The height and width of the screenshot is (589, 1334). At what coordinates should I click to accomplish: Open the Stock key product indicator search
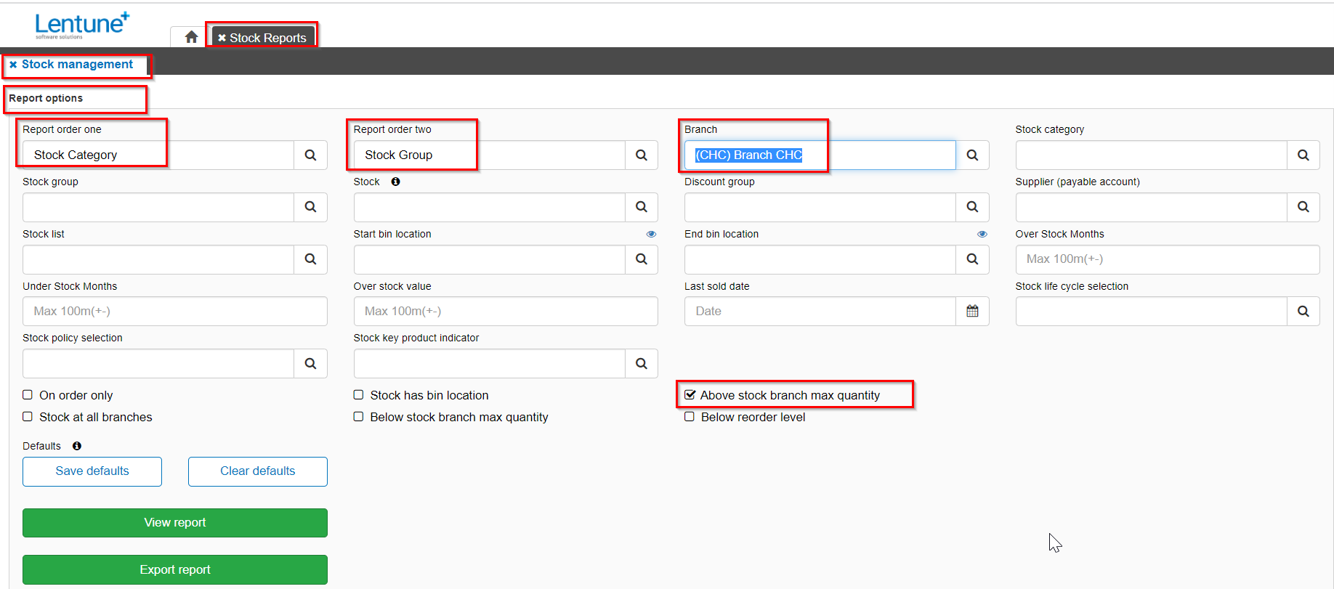pos(642,363)
